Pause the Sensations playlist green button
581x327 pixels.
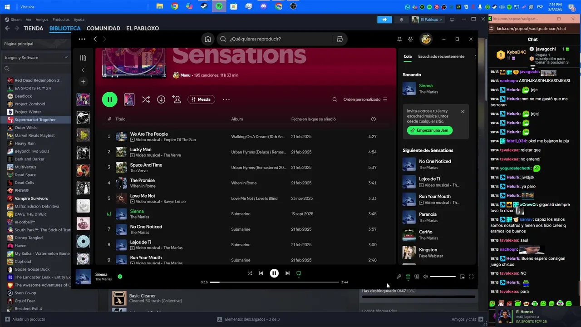pyautogui.click(x=109, y=99)
